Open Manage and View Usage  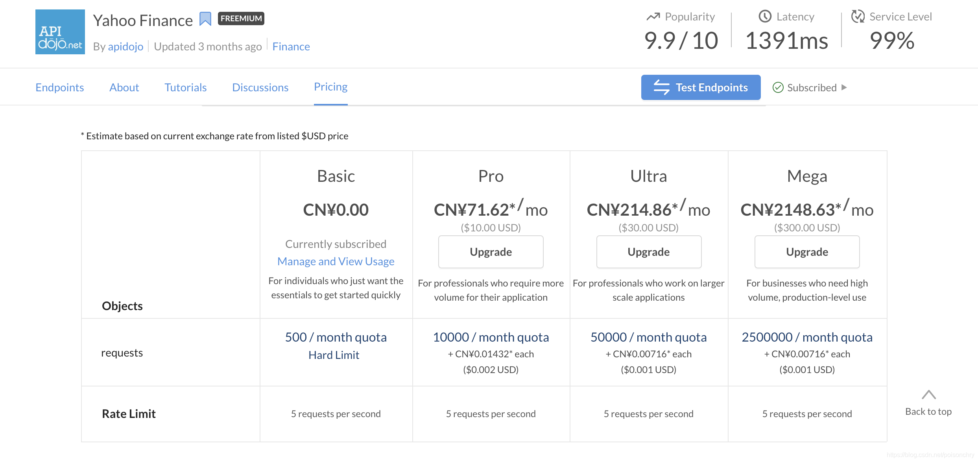pos(336,261)
